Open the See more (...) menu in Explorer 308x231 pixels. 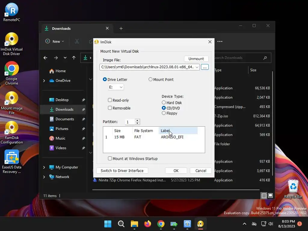220,42
